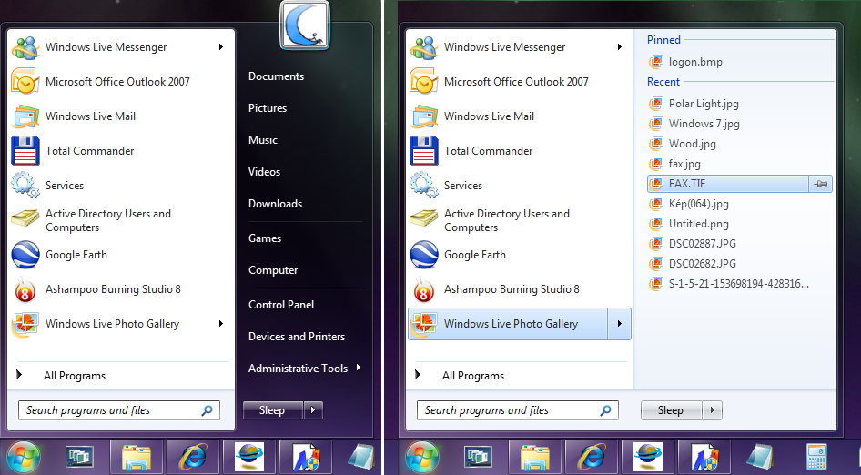Viewport: 861px width, 475px height.
Task: Open network computers icon on right taskbar
Action: click(478, 457)
